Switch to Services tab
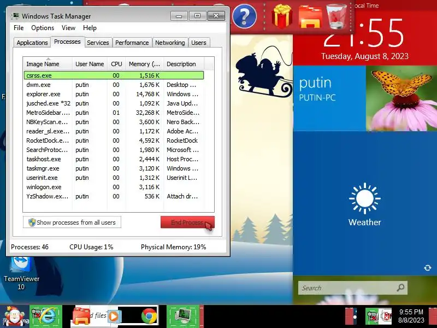 [98, 43]
